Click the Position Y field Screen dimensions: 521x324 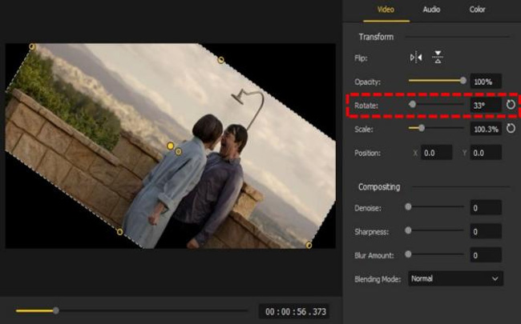point(486,153)
